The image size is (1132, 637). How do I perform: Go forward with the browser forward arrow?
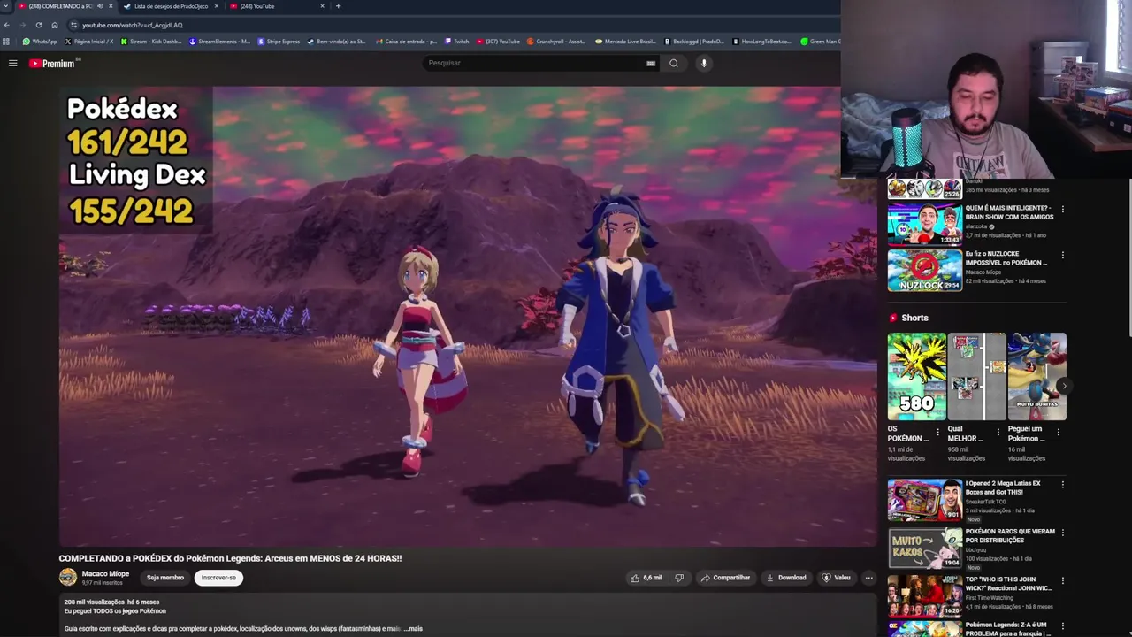pyautogui.click(x=23, y=25)
